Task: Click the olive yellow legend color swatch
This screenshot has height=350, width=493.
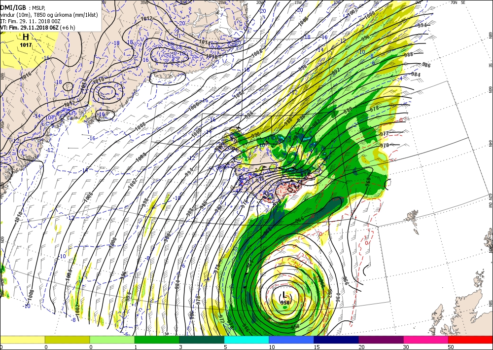Action: pos(67,340)
